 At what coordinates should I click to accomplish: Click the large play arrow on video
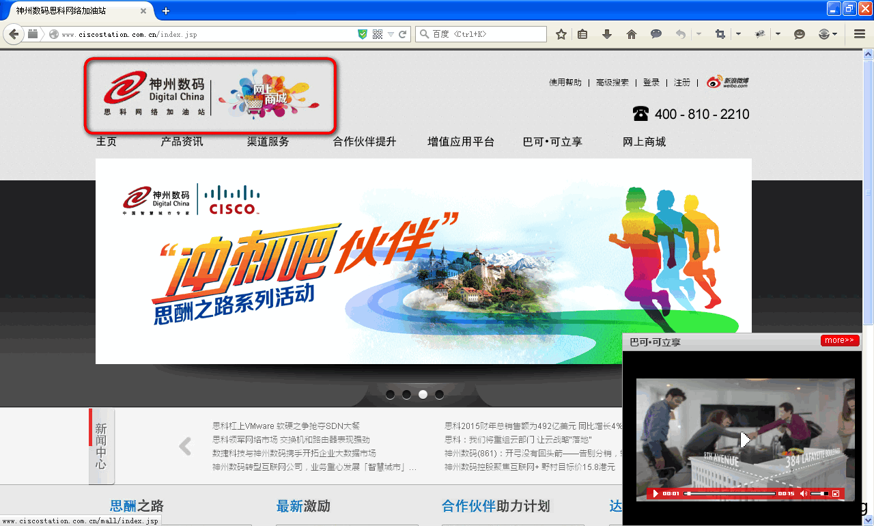(x=746, y=440)
